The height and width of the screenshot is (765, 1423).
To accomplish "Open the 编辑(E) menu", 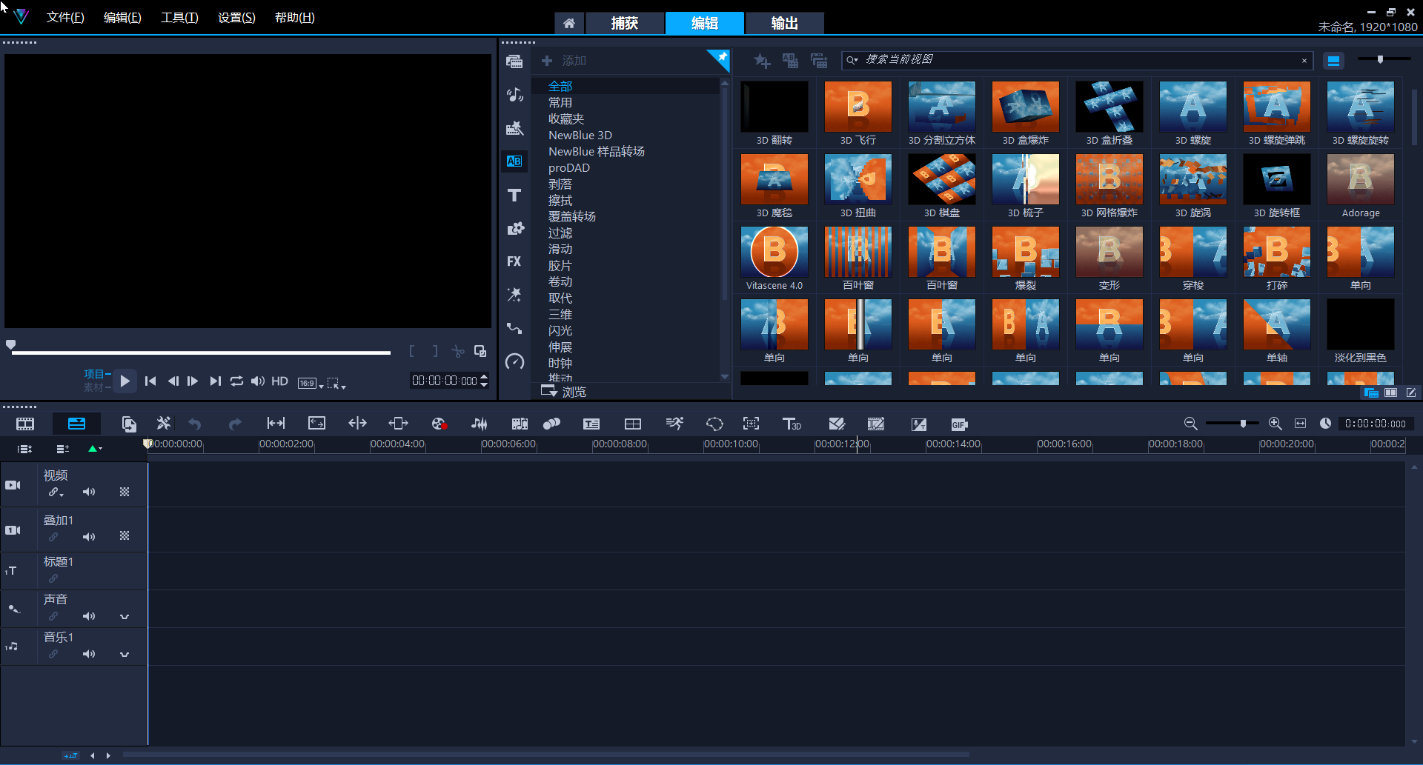I will click(122, 17).
